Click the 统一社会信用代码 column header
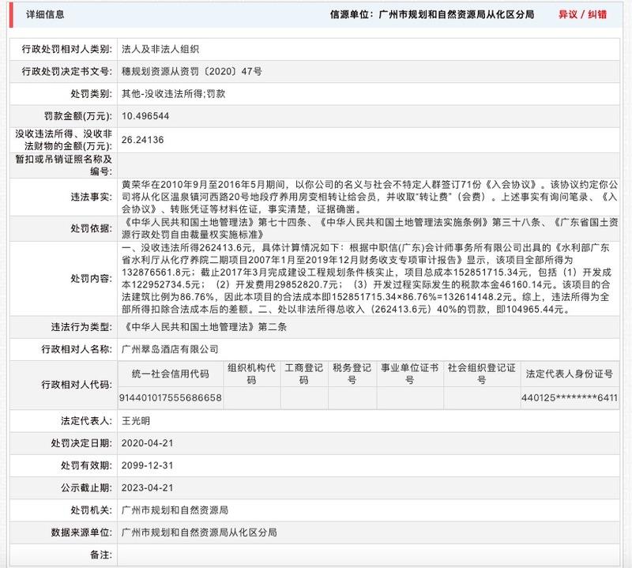Viewport: 632px width, 568px height. click(x=170, y=374)
